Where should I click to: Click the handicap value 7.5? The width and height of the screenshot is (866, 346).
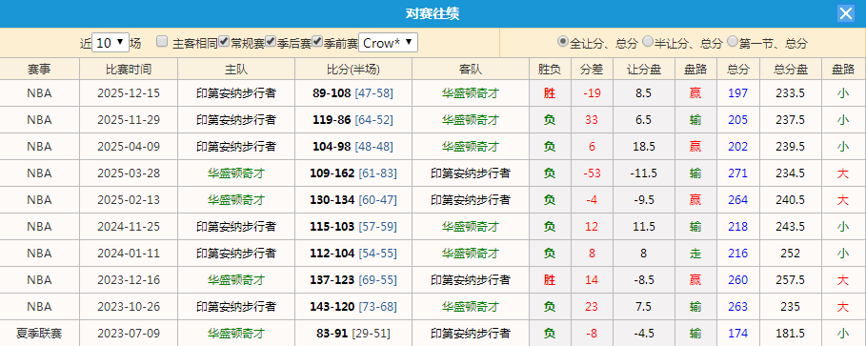644,306
